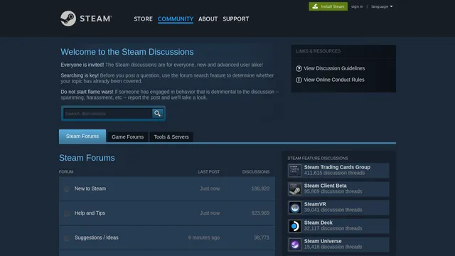This screenshot has height=256, width=455.
Task: Click question mark icon beside Discussion Guidelines
Action: (299, 68)
